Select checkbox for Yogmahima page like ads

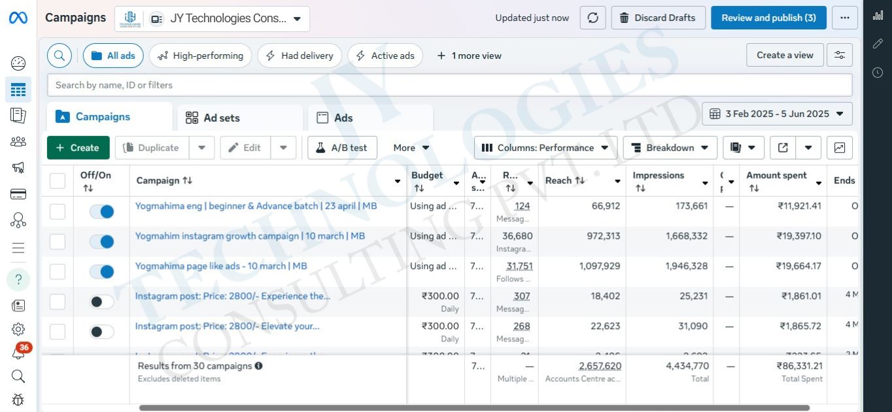pos(58,271)
